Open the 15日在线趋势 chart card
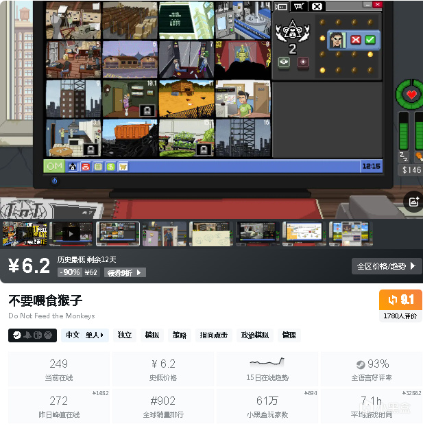423x426 pixels. pos(267,369)
